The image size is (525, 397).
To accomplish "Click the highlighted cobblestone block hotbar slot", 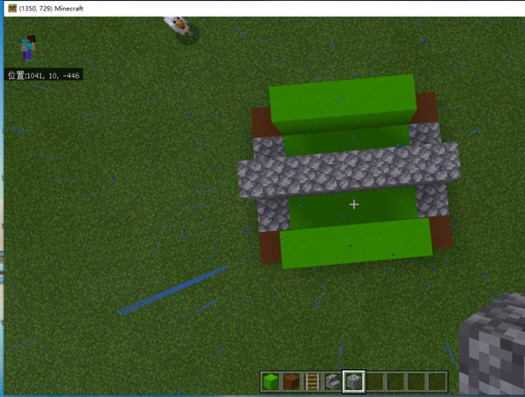I will coord(353,380).
